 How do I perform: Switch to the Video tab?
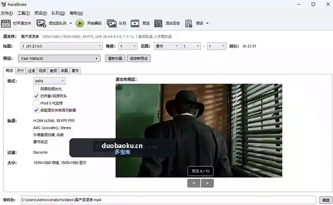tap(42, 71)
